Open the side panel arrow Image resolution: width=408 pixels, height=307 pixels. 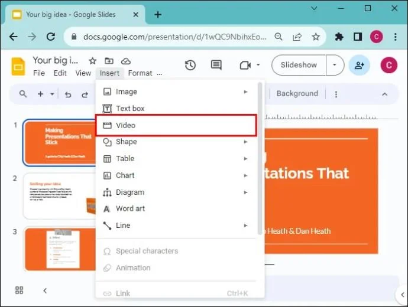(x=402, y=295)
